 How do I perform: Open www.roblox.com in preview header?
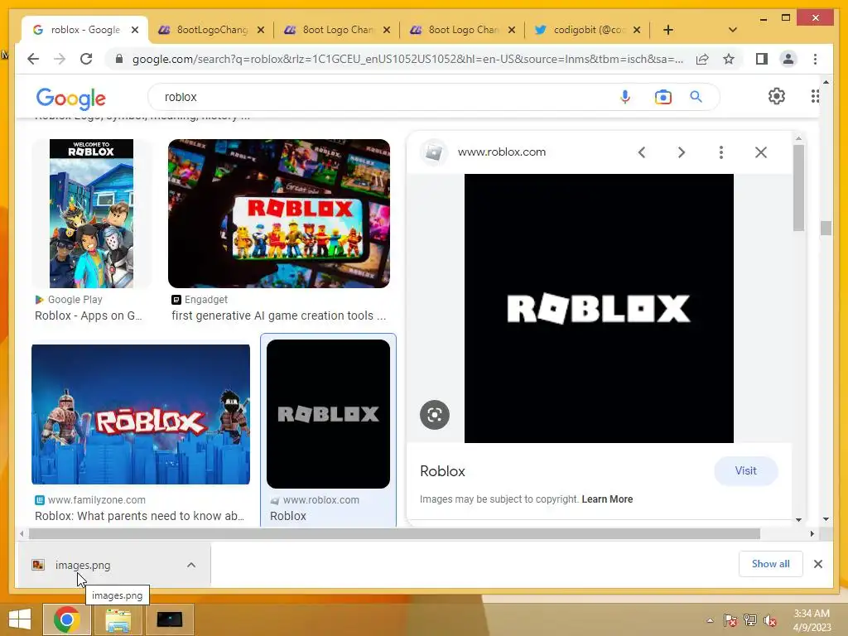tap(501, 152)
